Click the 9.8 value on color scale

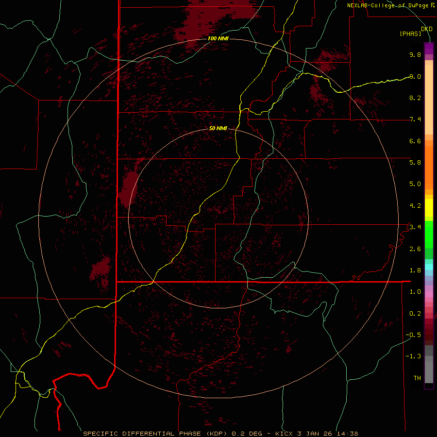415,54
